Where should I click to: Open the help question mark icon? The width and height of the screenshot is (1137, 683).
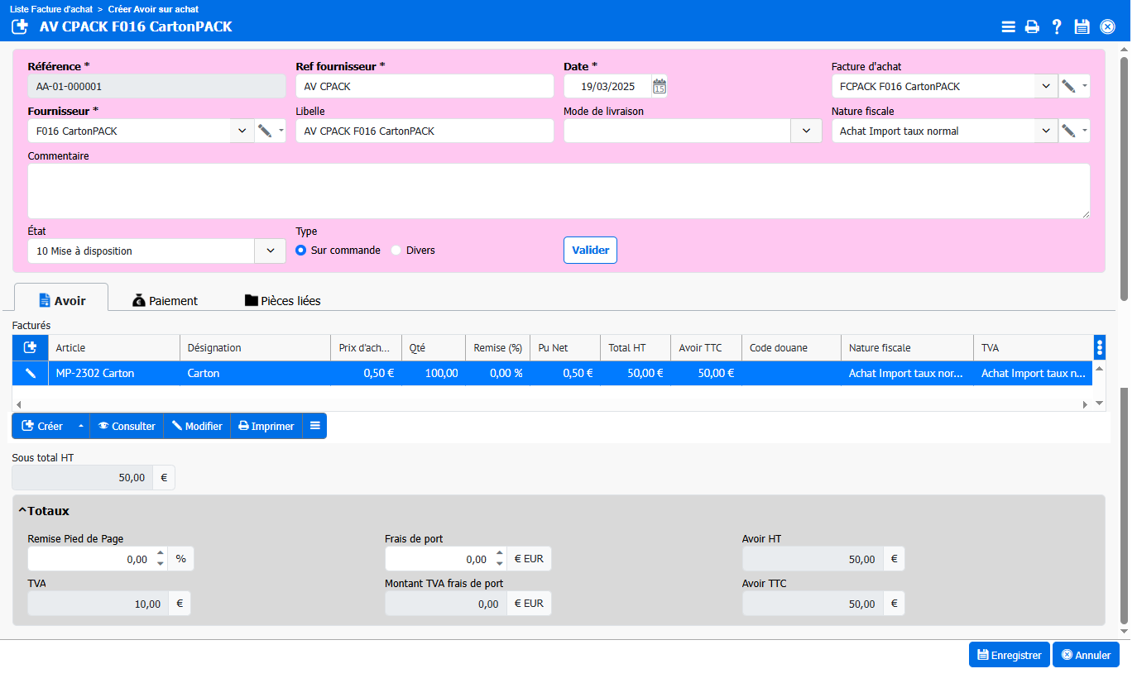coord(1057,26)
